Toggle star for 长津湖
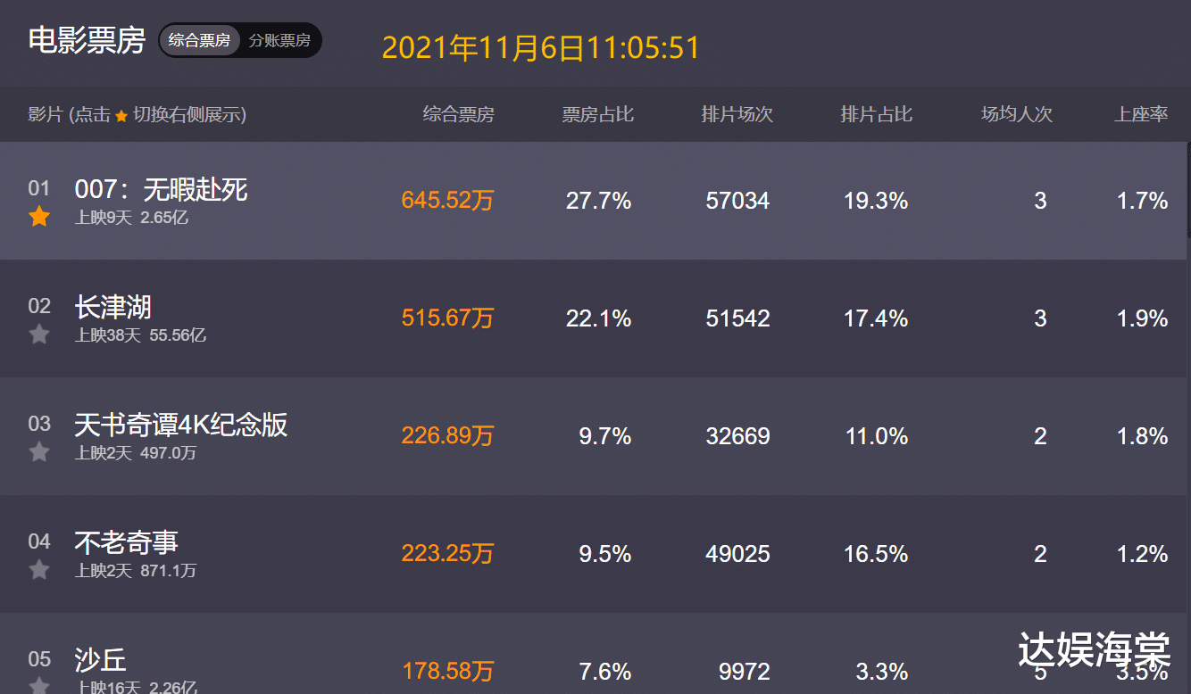The height and width of the screenshot is (694, 1191). (39, 334)
